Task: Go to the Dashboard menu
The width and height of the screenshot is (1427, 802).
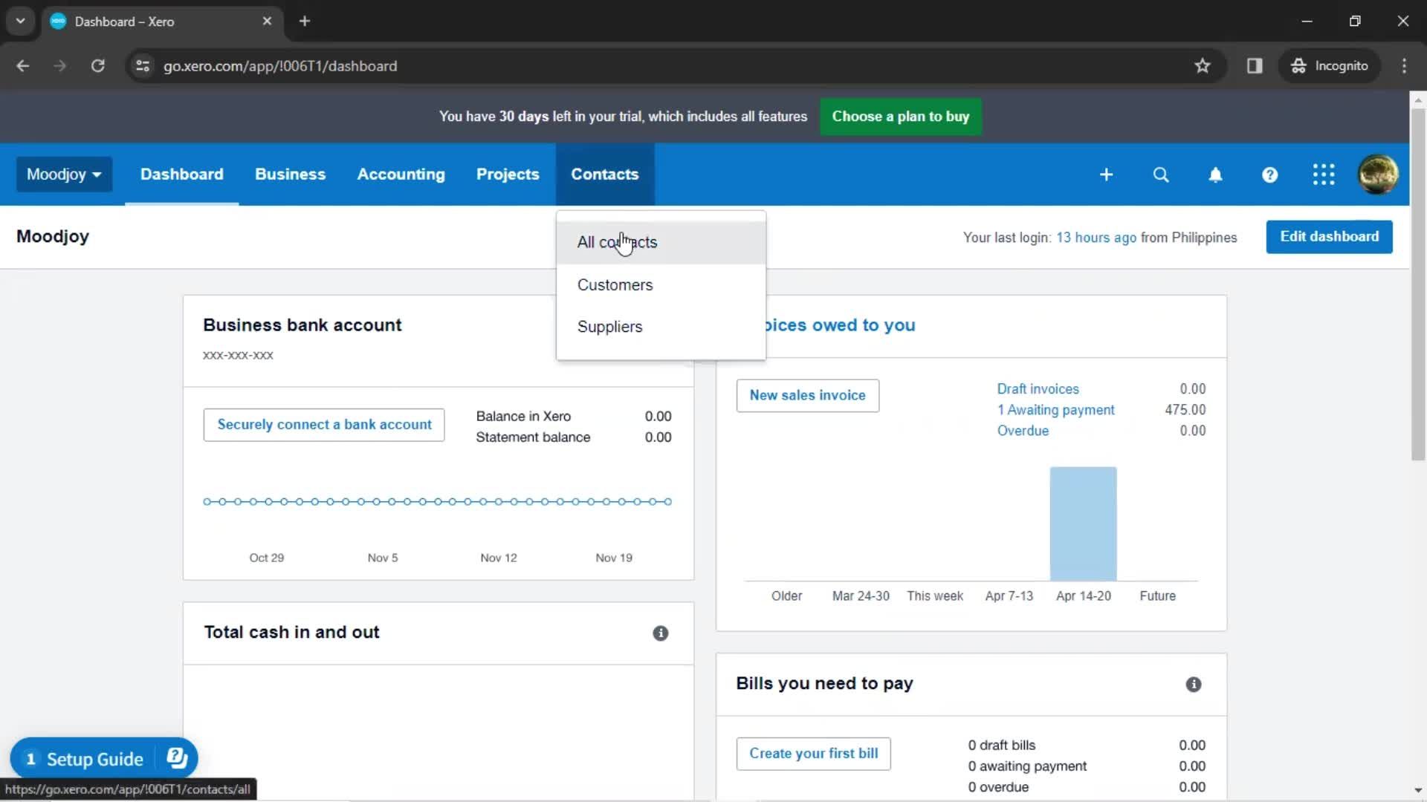Action: click(181, 175)
